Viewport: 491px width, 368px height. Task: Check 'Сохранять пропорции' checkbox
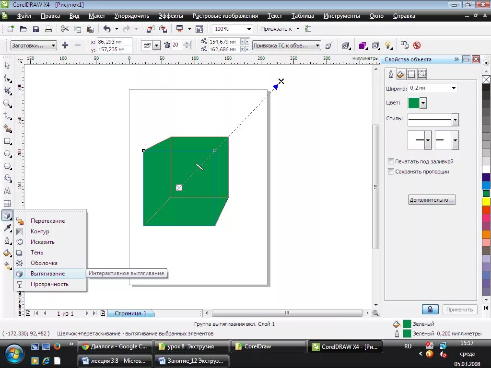391,171
